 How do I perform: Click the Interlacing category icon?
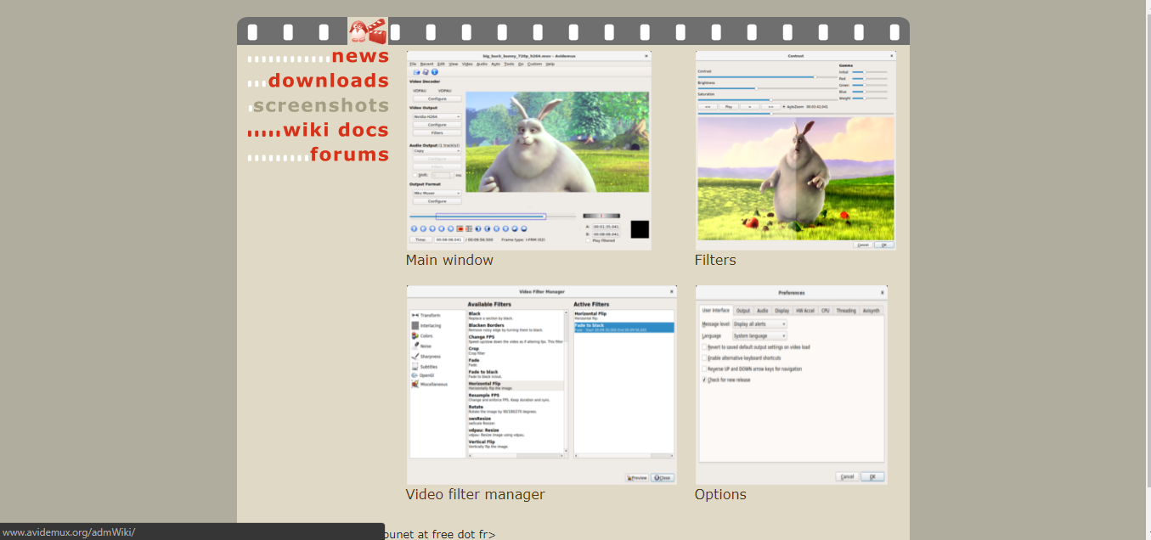415,325
